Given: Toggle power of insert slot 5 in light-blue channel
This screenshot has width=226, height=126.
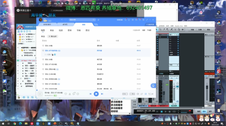Looking at the screenshot, I should pyautogui.click(x=178, y=46).
